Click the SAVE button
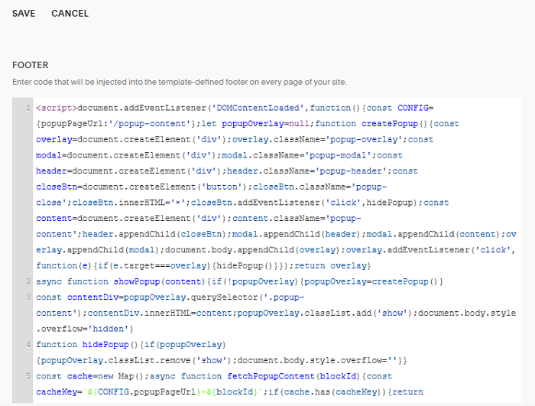 [x=24, y=13]
